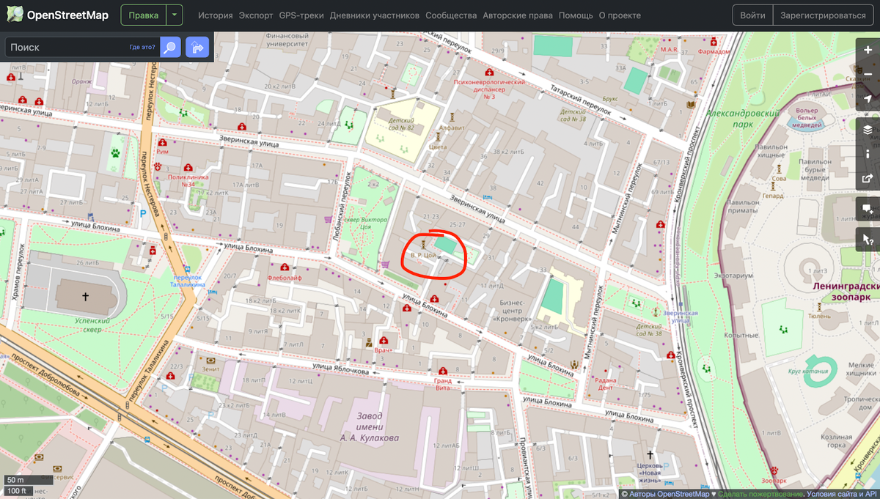
Task: Click the В. Р. Цой monument marker
Action: click(x=422, y=243)
